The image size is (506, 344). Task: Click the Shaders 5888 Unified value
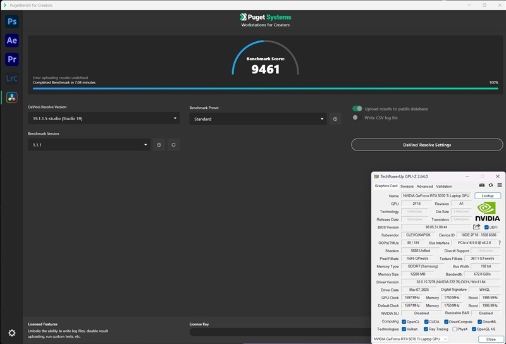[x=420, y=251]
